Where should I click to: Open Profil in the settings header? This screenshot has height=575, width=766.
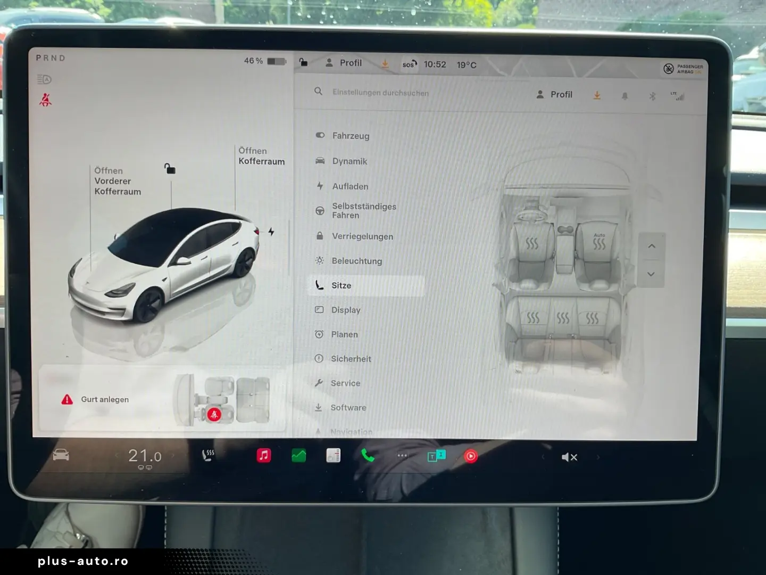point(554,94)
